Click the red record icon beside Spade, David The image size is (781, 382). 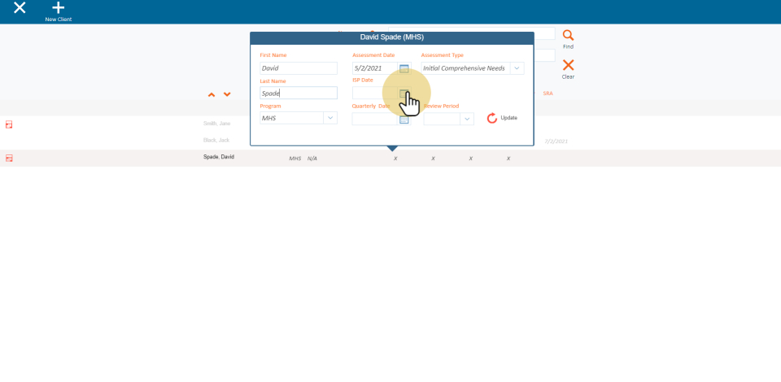point(10,158)
